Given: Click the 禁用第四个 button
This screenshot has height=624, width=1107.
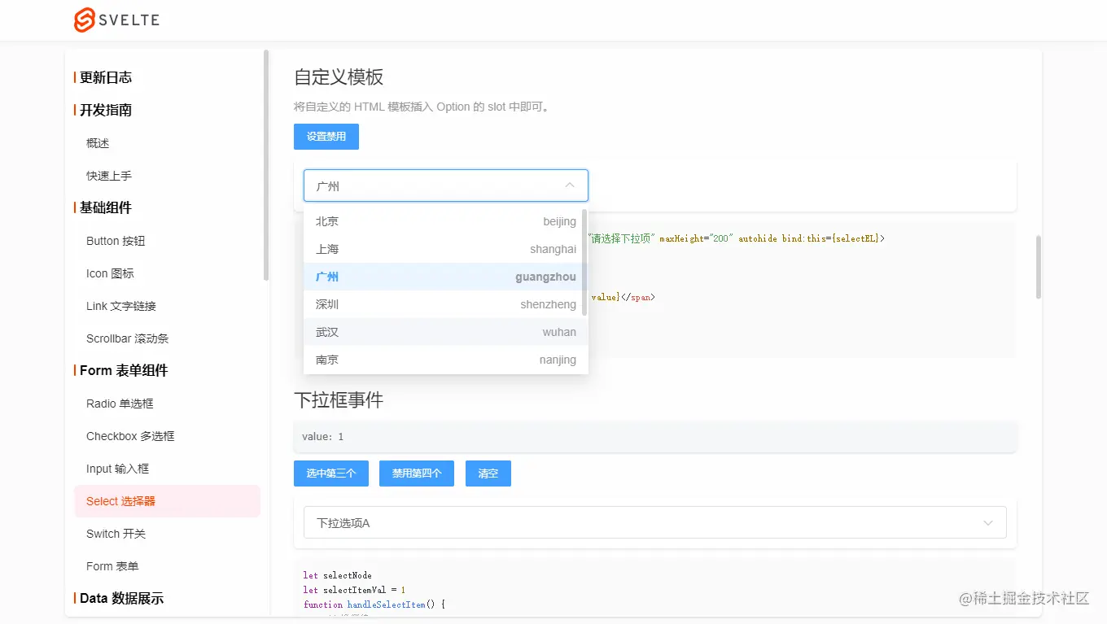Looking at the screenshot, I should coord(417,473).
